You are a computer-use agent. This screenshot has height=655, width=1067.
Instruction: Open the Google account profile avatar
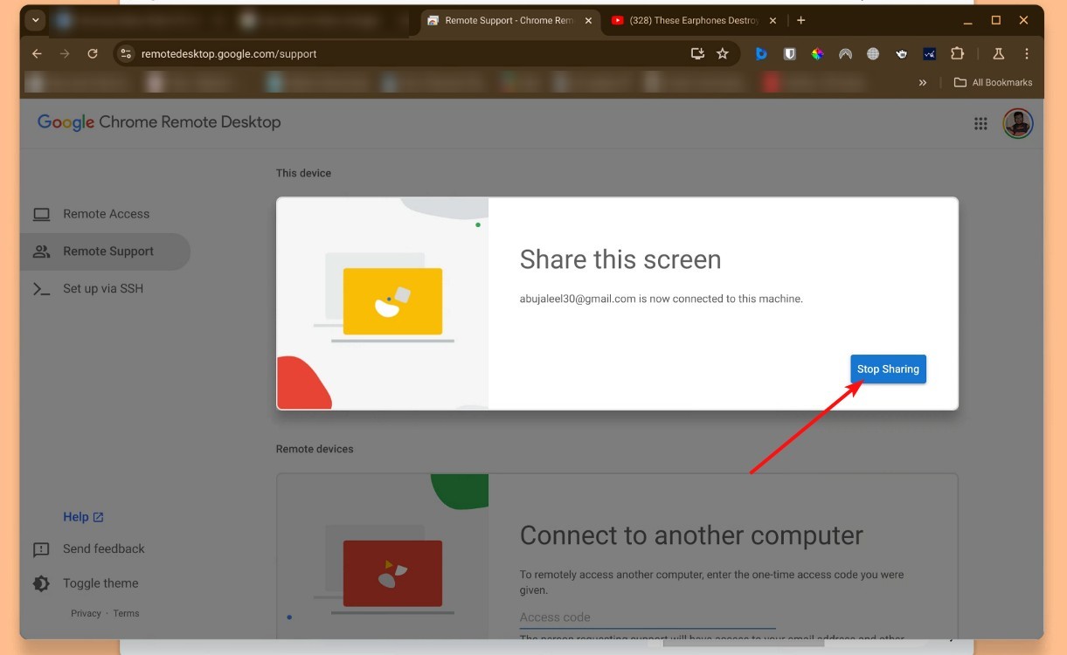click(x=1018, y=123)
